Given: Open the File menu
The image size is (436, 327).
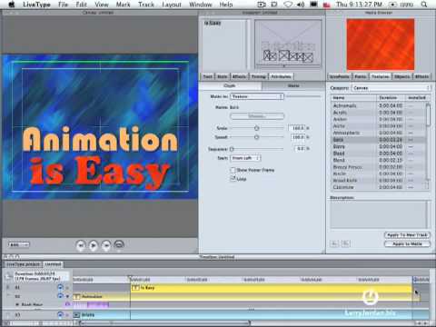Looking at the screenshot, I should pos(63,5).
